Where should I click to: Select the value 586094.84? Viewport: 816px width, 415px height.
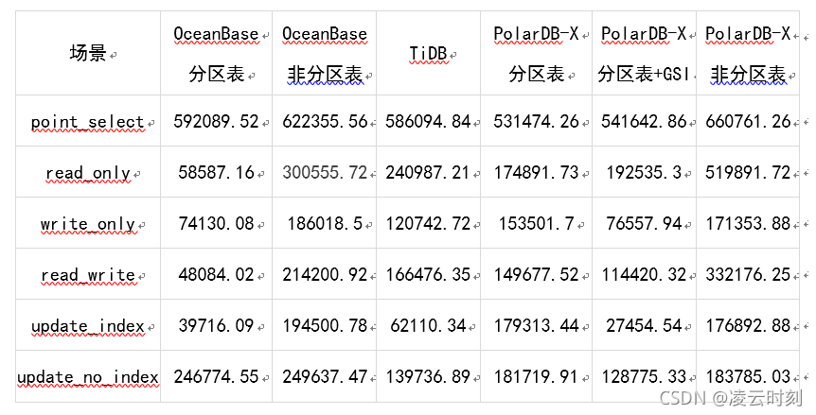pos(428,122)
